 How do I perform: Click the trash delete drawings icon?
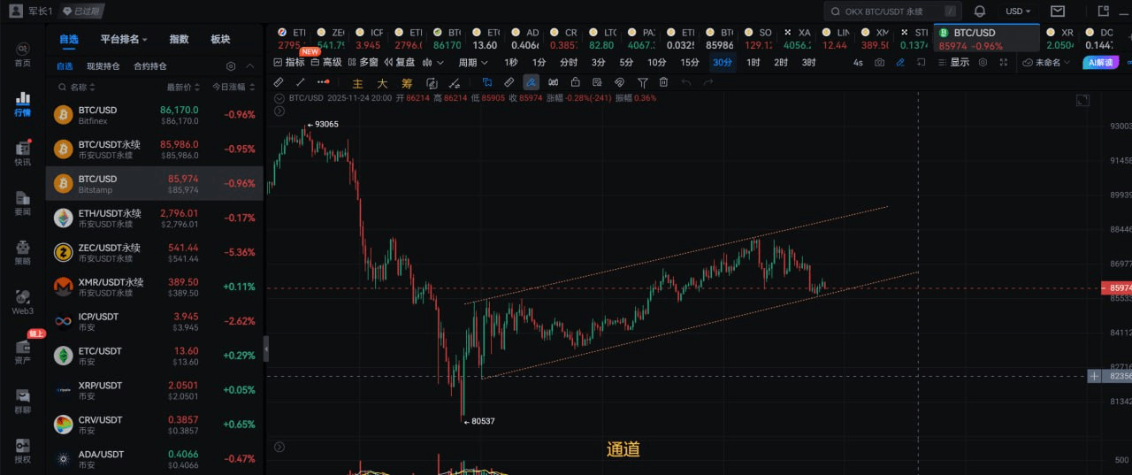[663, 82]
